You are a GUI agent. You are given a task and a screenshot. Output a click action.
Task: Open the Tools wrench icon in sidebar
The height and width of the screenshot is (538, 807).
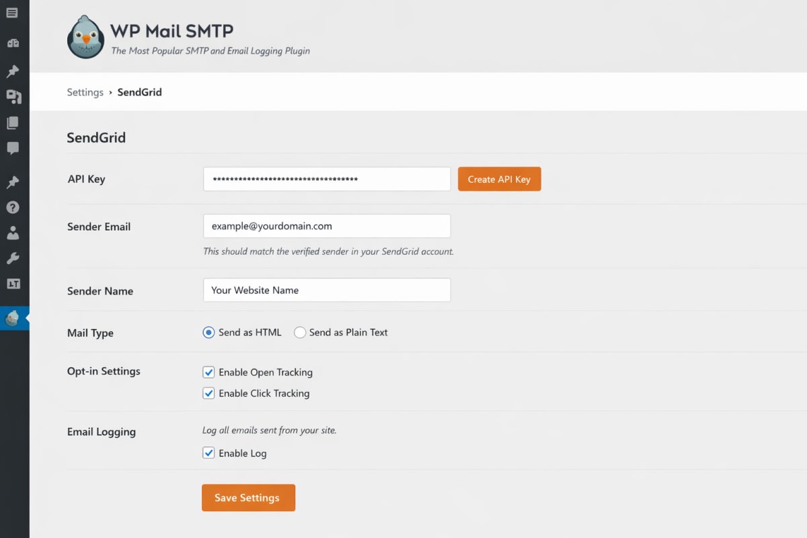click(14, 258)
